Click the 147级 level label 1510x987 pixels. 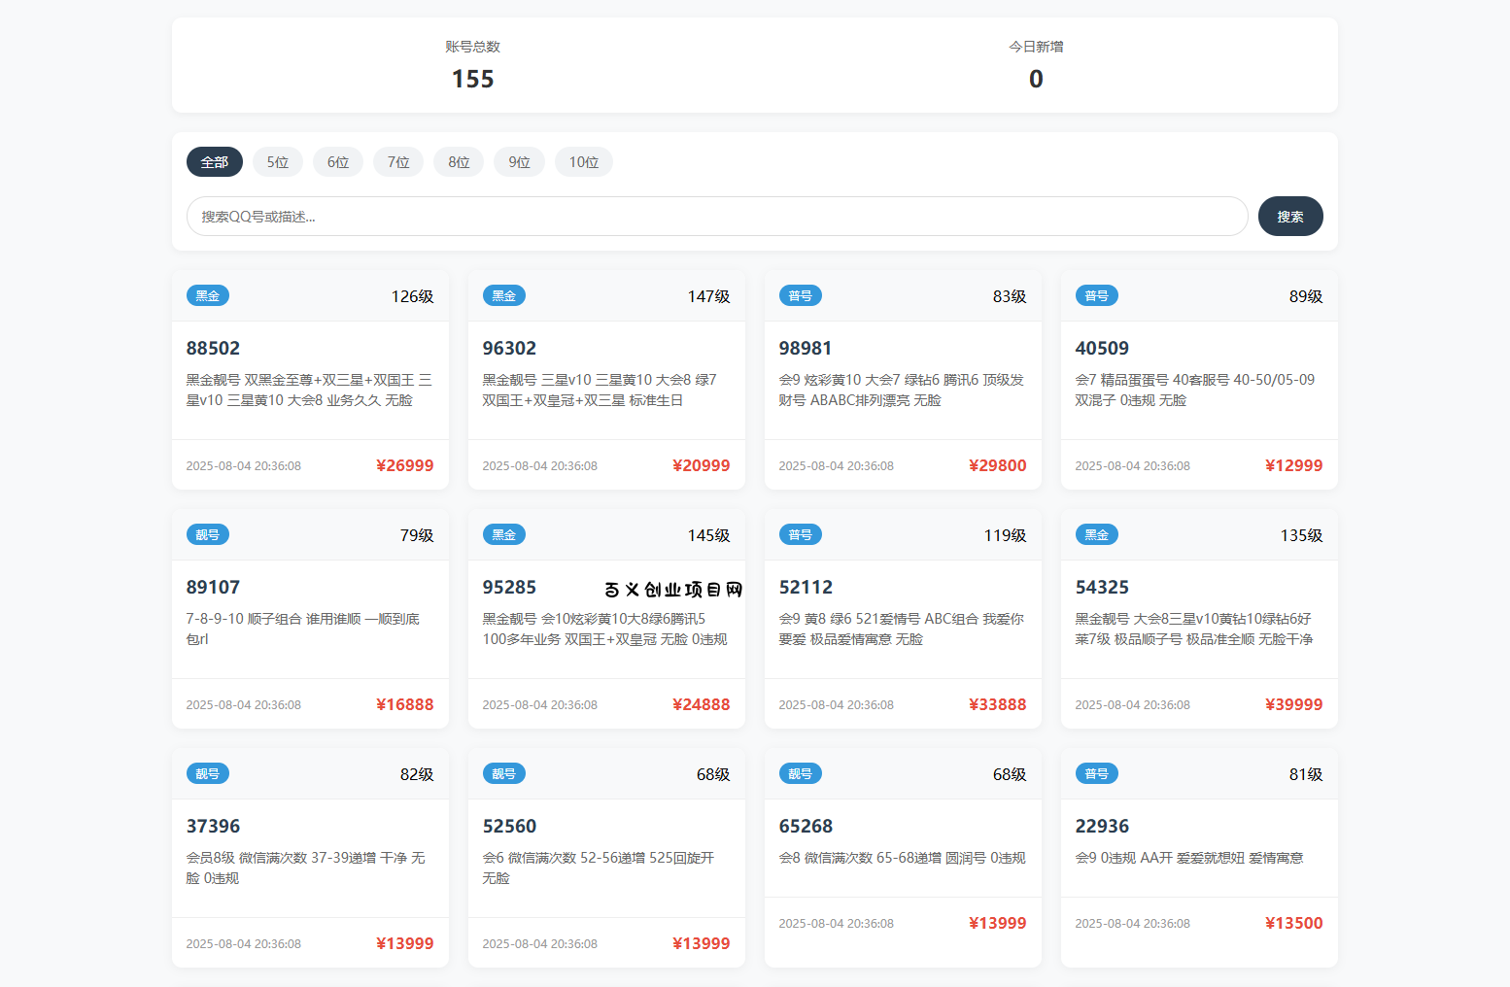pyautogui.click(x=709, y=296)
